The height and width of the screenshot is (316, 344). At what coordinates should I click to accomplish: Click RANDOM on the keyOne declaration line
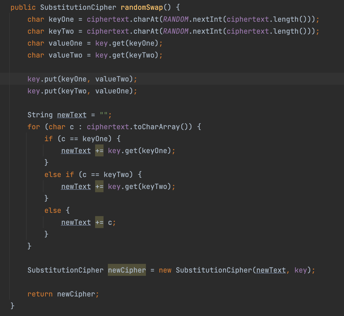pos(176,19)
